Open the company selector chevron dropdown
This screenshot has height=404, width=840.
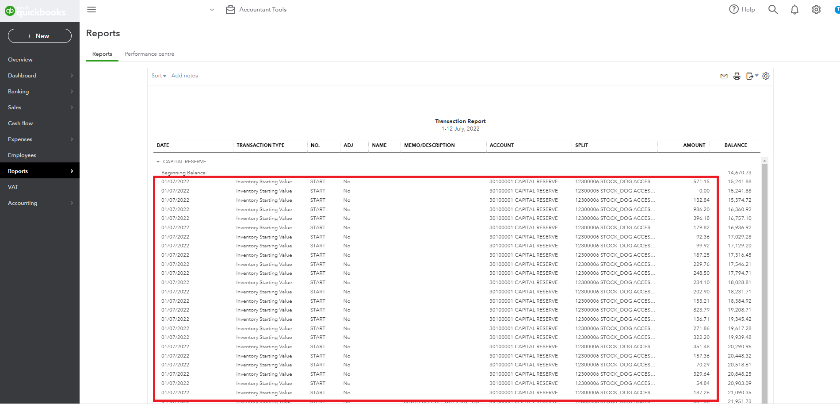click(x=212, y=9)
